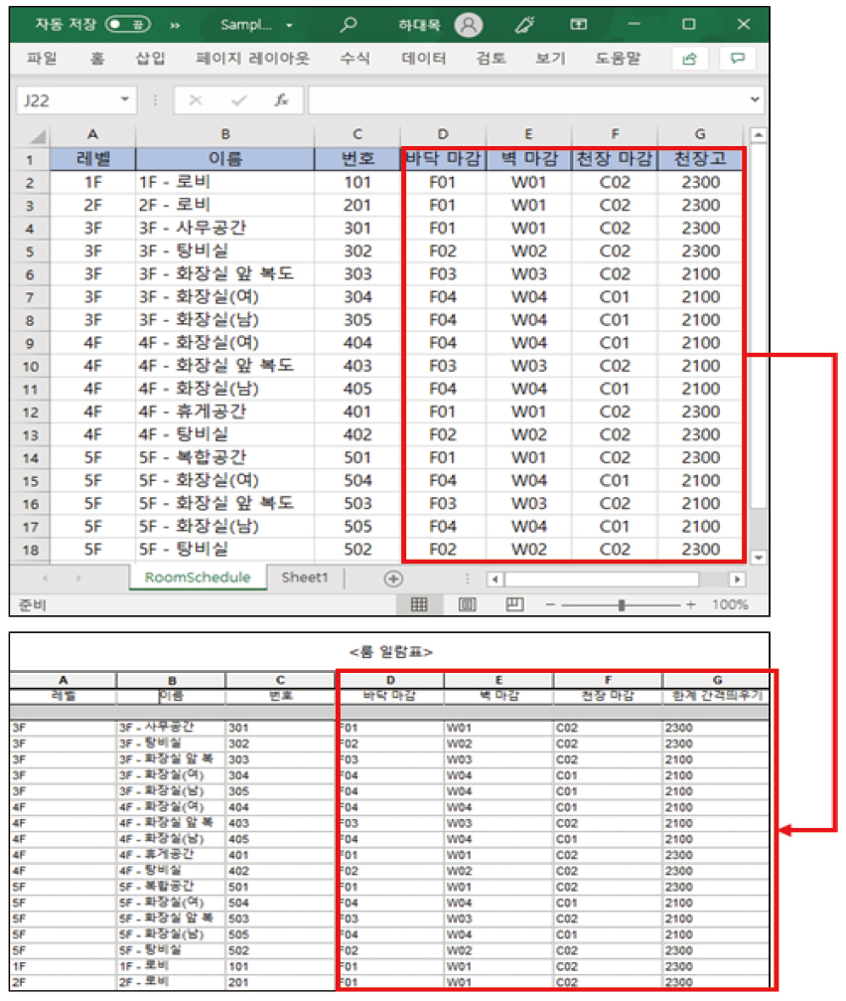Click cell '4F - 휴게공간'
The image size is (846, 1001).
(225, 412)
